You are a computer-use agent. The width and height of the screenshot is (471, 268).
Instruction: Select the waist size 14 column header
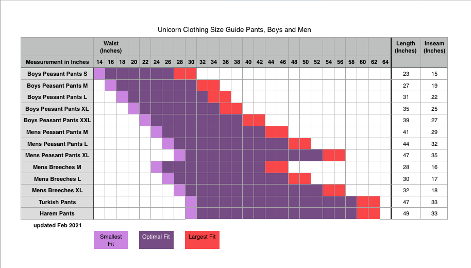(99, 62)
